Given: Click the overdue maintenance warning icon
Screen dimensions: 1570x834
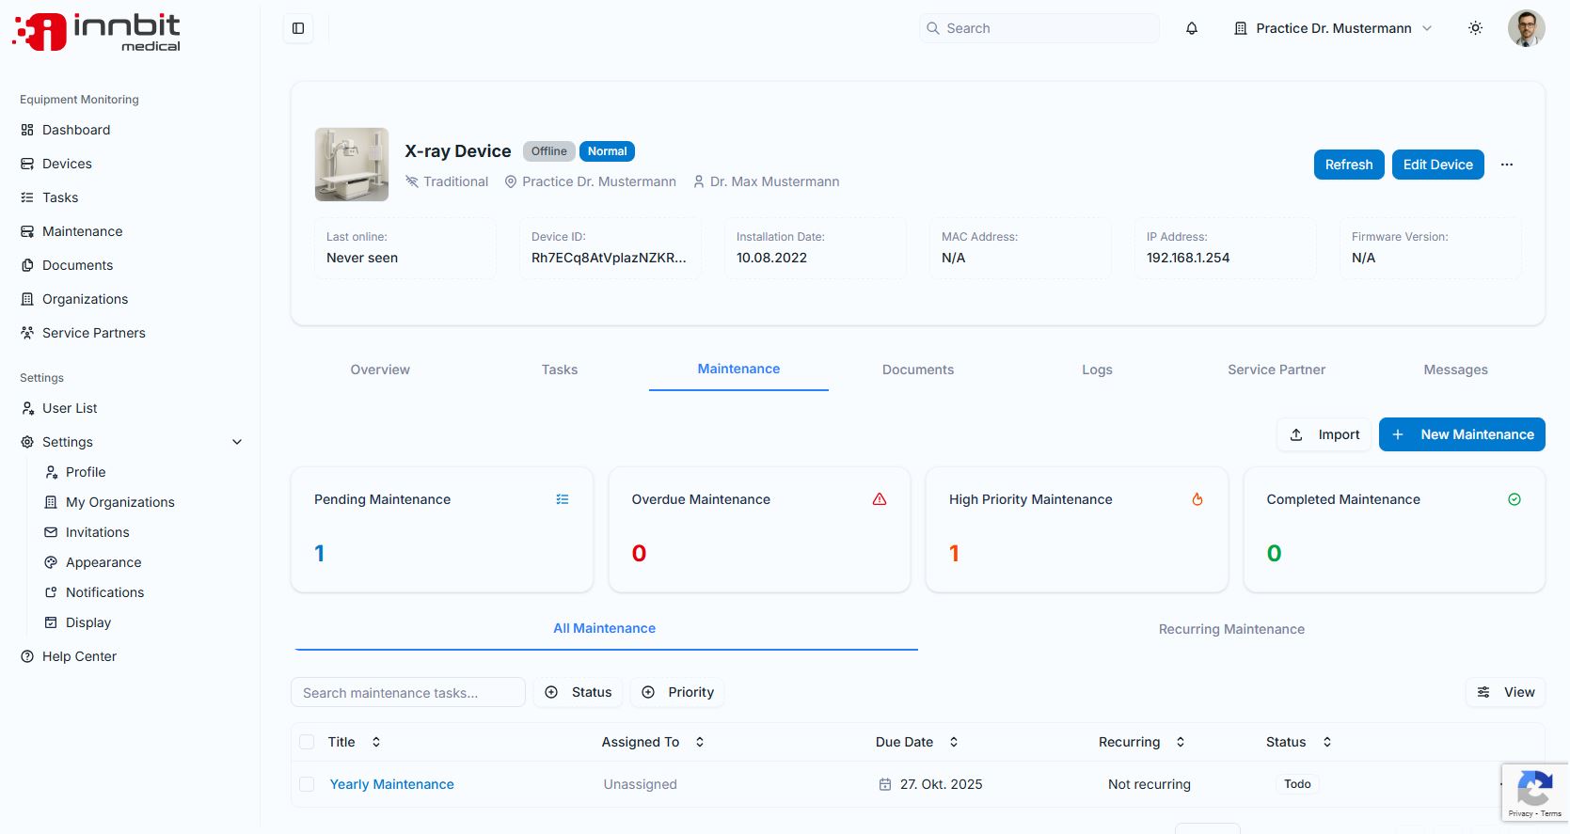Looking at the screenshot, I should (x=879, y=499).
